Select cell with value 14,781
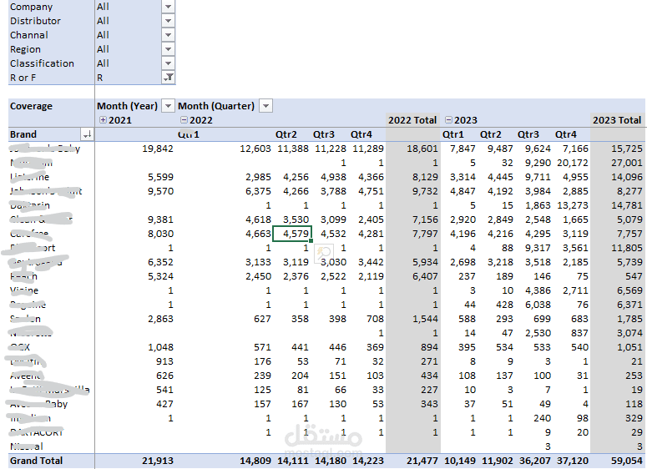Screen dimensions: 647x469 (627, 205)
